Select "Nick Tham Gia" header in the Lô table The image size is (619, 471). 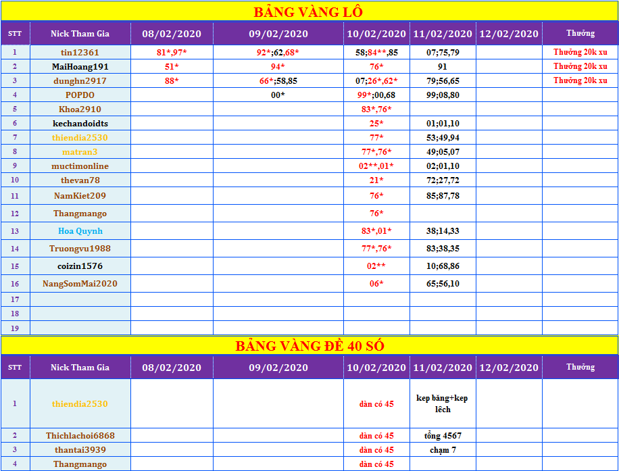tap(80, 34)
